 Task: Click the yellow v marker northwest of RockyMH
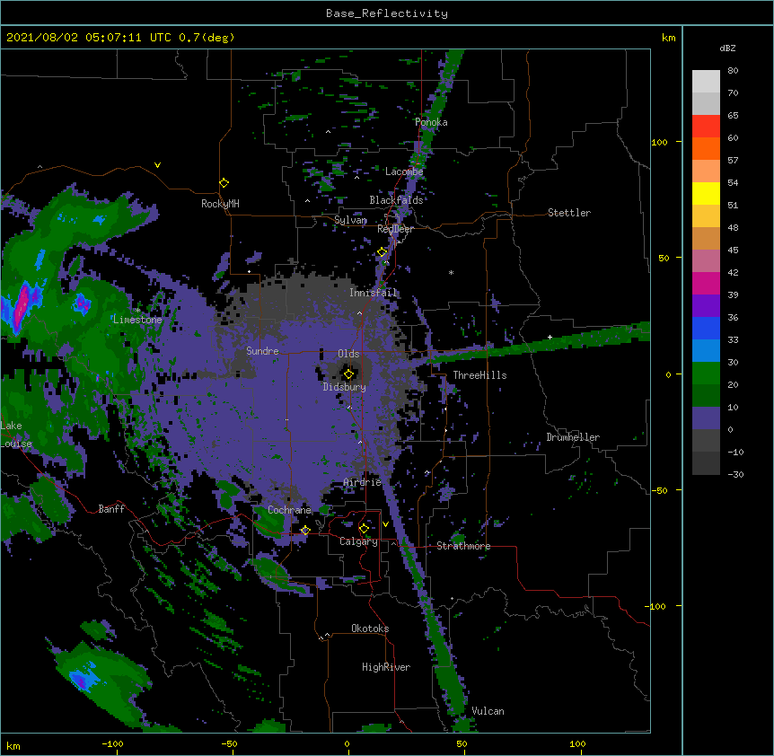point(157,165)
